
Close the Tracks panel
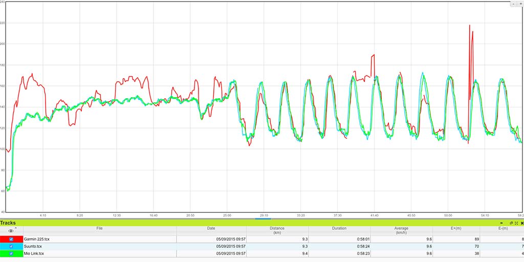[x=522, y=223]
